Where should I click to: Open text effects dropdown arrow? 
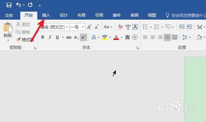pos(99,37)
